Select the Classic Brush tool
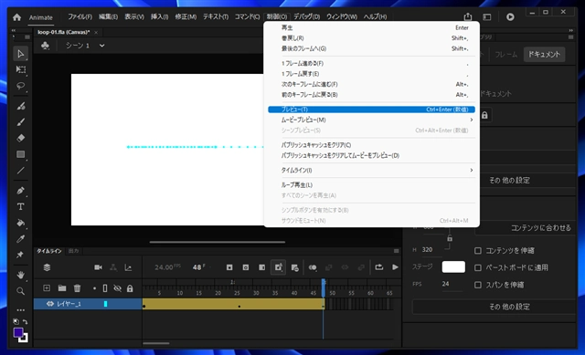This screenshot has height=355, width=585. [21, 122]
